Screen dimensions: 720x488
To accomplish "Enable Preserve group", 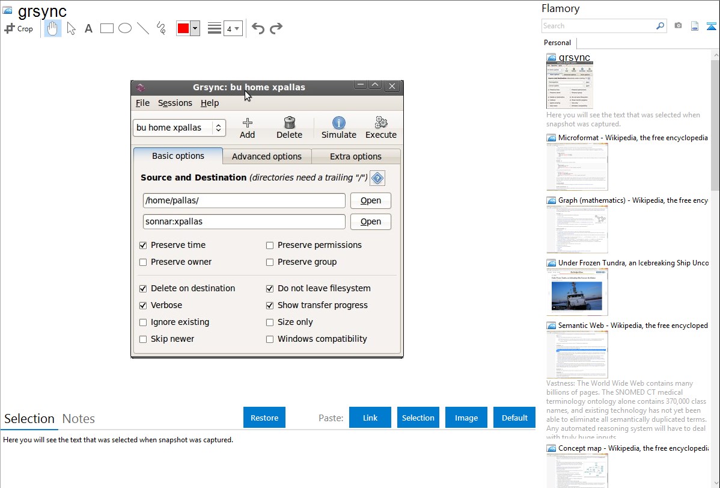I will 269,262.
